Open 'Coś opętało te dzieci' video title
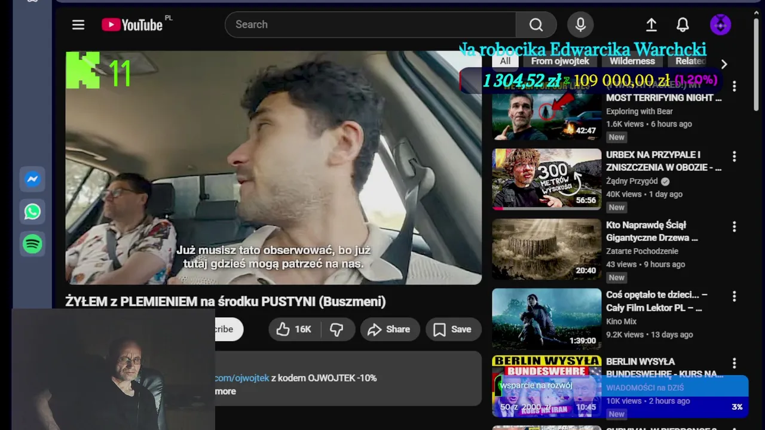Screen dimensions: 765x430 click(656, 301)
